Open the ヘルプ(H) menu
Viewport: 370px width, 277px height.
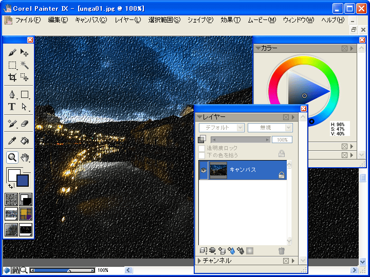[332, 20]
